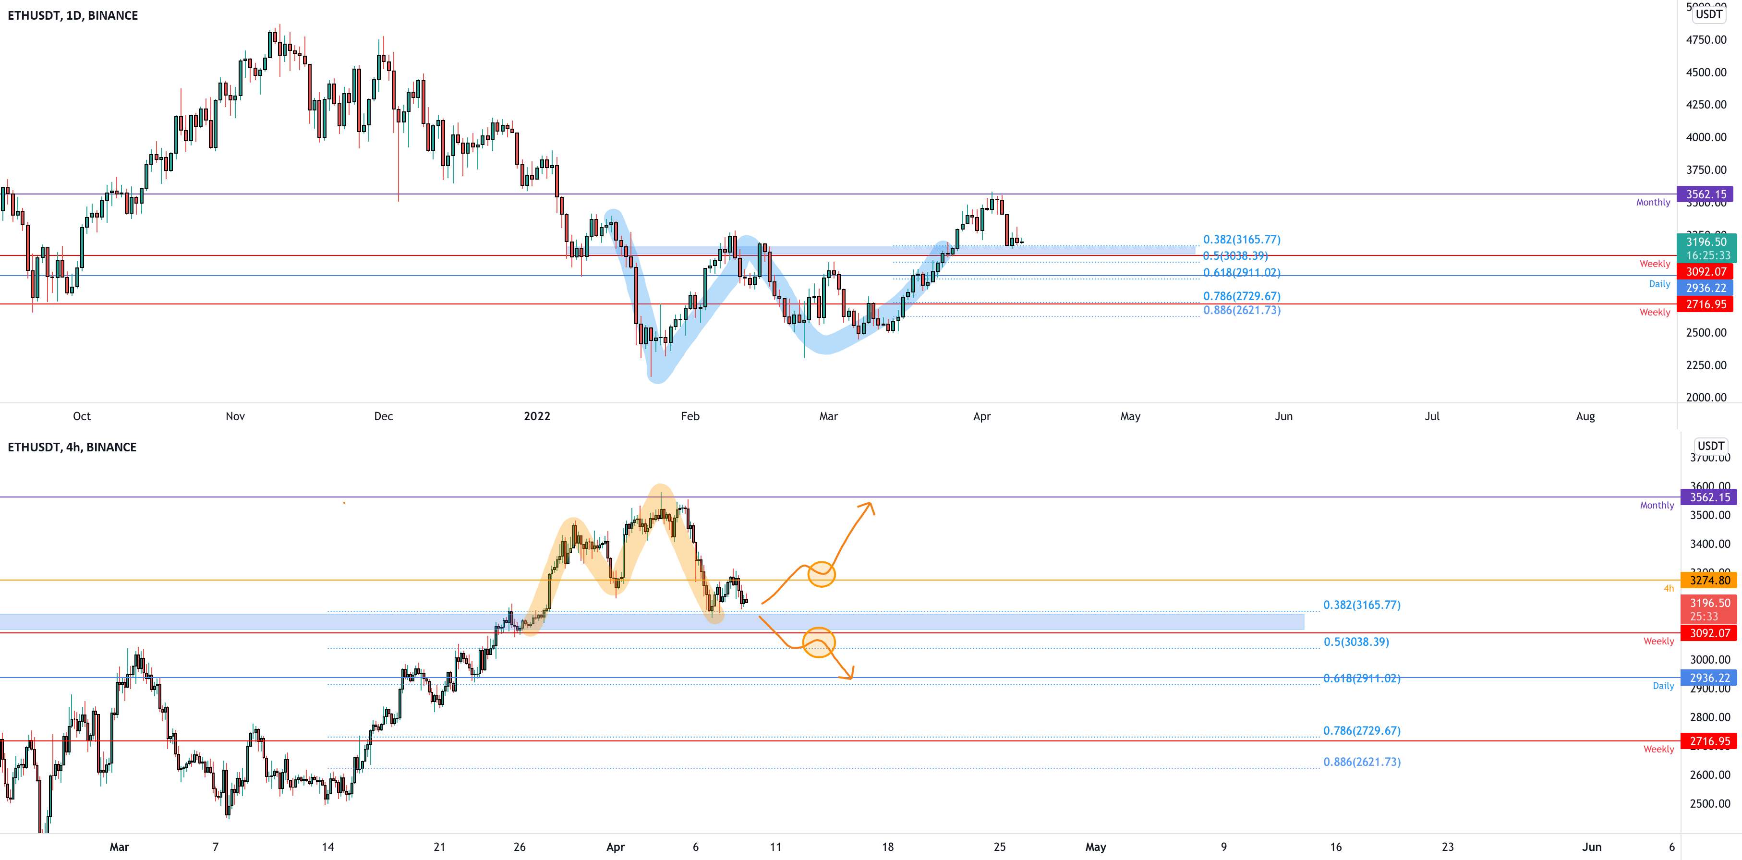Click the 2022 year marker on daily time axis
1742x860 pixels.
(x=537, y=416)
